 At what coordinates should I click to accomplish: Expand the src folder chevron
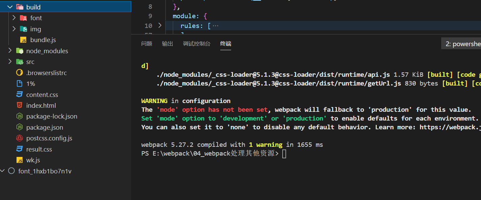[10, 62]
